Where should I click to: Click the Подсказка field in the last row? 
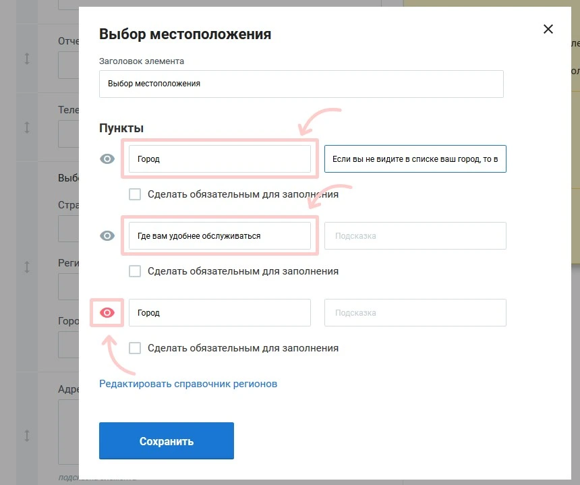(x=415, y=313)
